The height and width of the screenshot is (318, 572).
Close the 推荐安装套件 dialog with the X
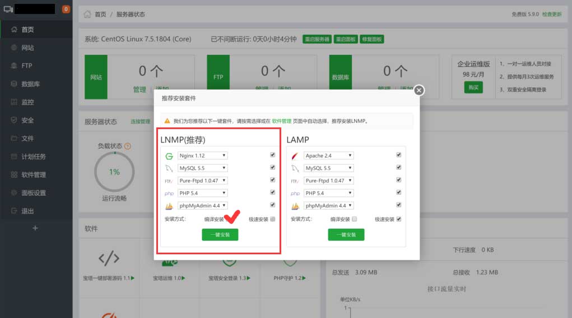click(419, 90)
